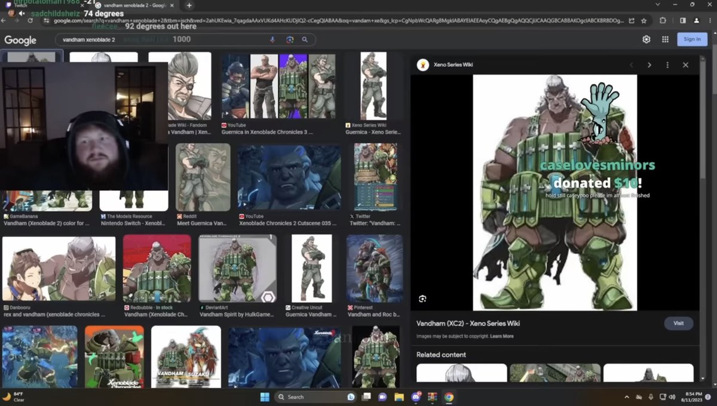The width and height of the screenshot is (717, 406).
Task: Click the address bar URL
Action: click(338, 20)
